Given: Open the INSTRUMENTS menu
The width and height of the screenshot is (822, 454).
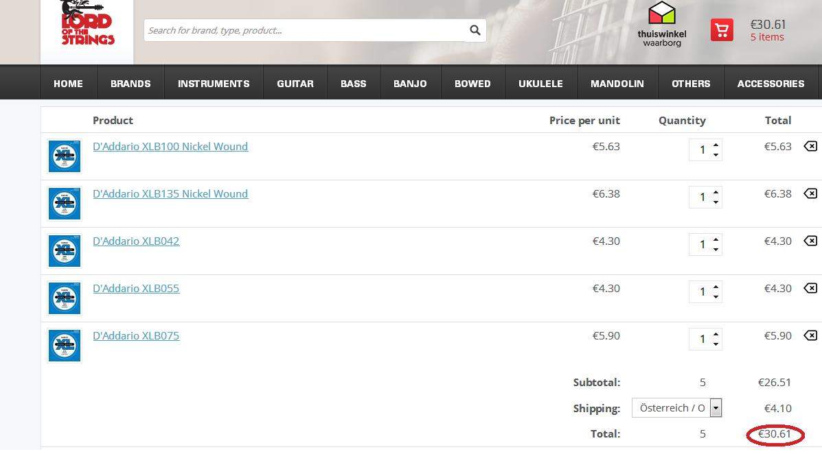Looking at the screenshot, I should [x=214, y=83].
